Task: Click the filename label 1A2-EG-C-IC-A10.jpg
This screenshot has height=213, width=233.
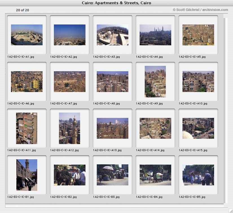Action: (x=193, y=104)
